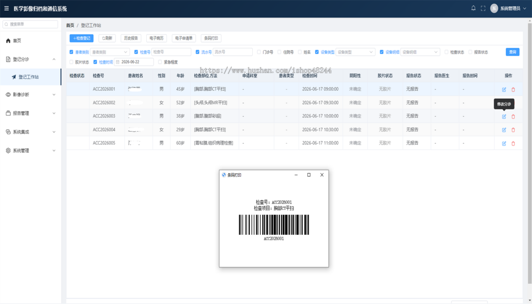Edit row ACC2026001 with pencil icon

pyautogui.click(x=504, y=90)
